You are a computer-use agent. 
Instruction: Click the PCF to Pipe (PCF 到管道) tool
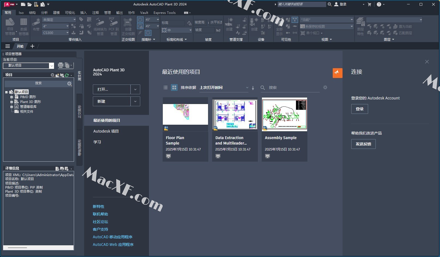(114, 26)
